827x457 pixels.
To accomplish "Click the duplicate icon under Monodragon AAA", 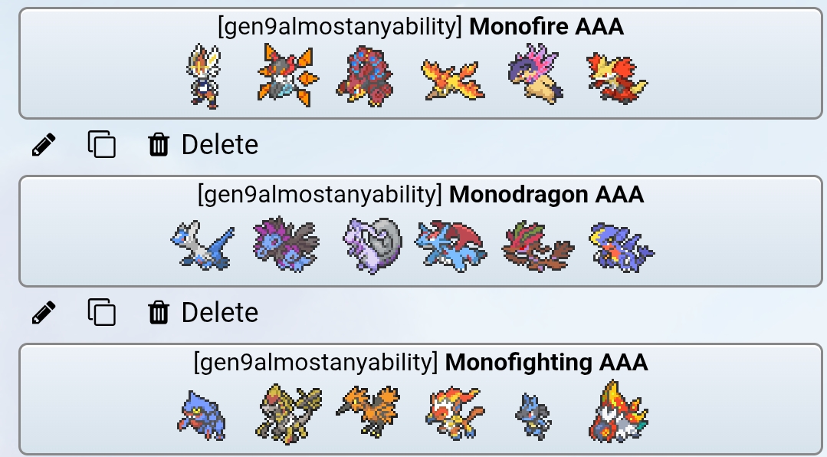I will (x=101, y=312).
